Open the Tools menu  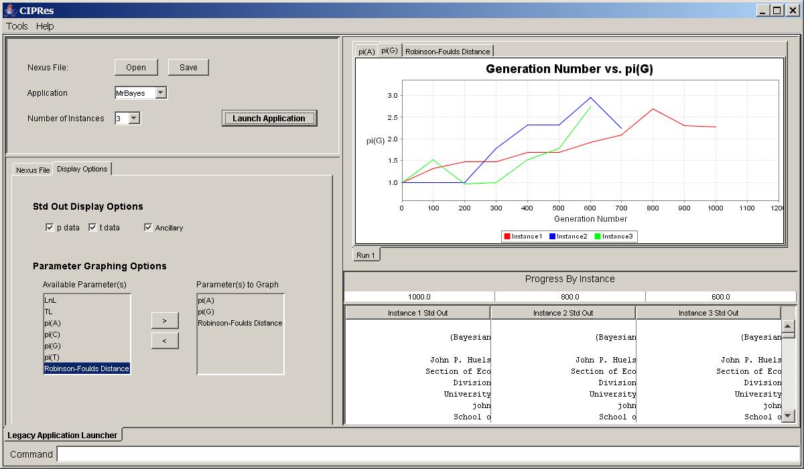click(x=17, y=26)
